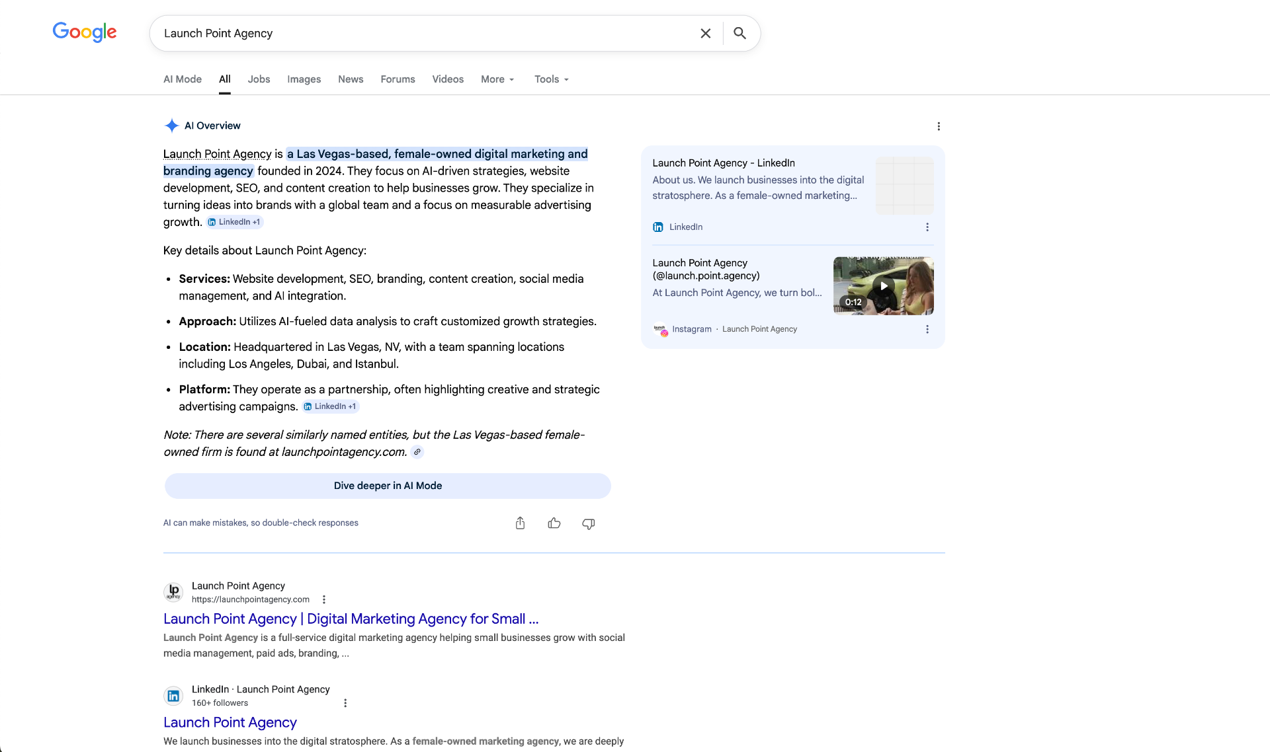Image resolution: width=1270 pixels, height=752 pixels.
Task: Open the LinkedIn Launch Point Agency result title
Action: coord(230,722)
